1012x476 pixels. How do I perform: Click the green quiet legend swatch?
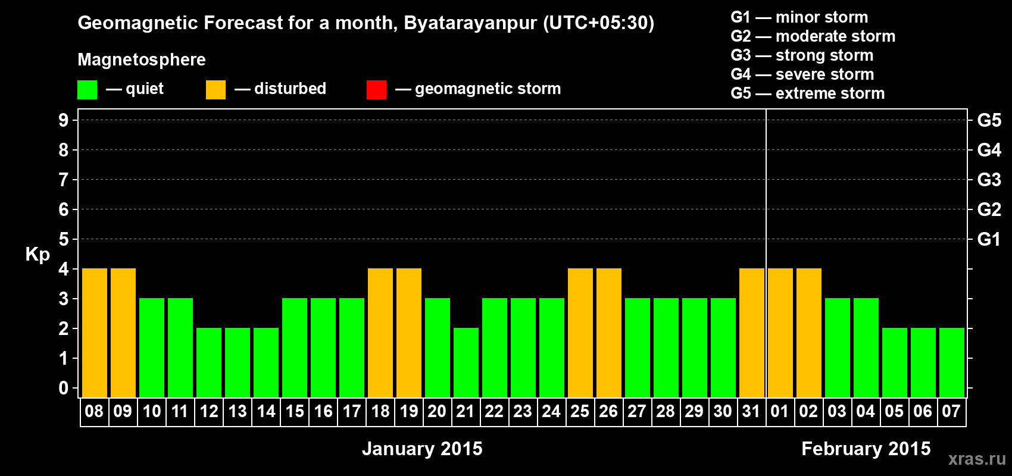pos(87,90)
